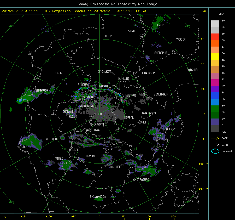
Task: Select the green 20 dBZ color swatch
Action: [215, 109]
